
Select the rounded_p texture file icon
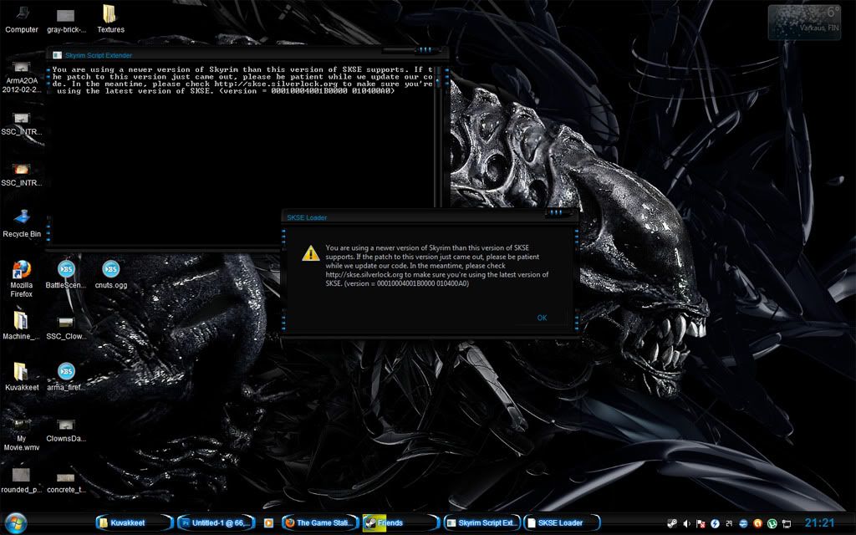click(21, 481)
